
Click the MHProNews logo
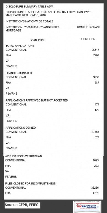coord(87,206)
